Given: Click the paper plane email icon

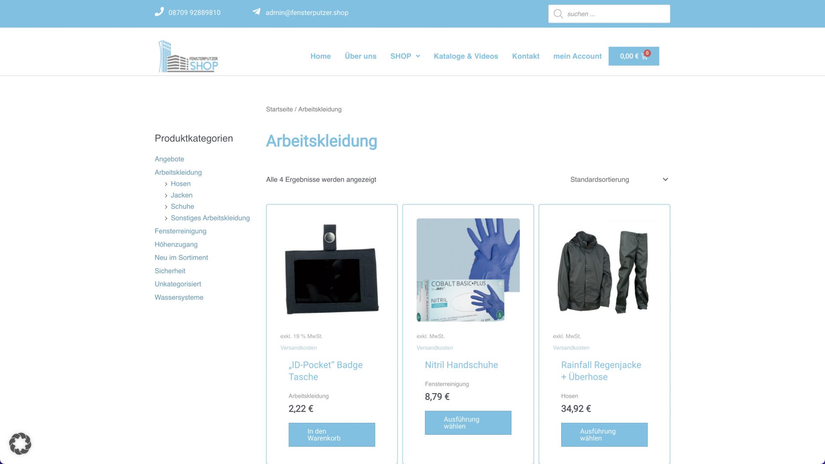Looking at the screenshot, I should [x=257, y=12].
